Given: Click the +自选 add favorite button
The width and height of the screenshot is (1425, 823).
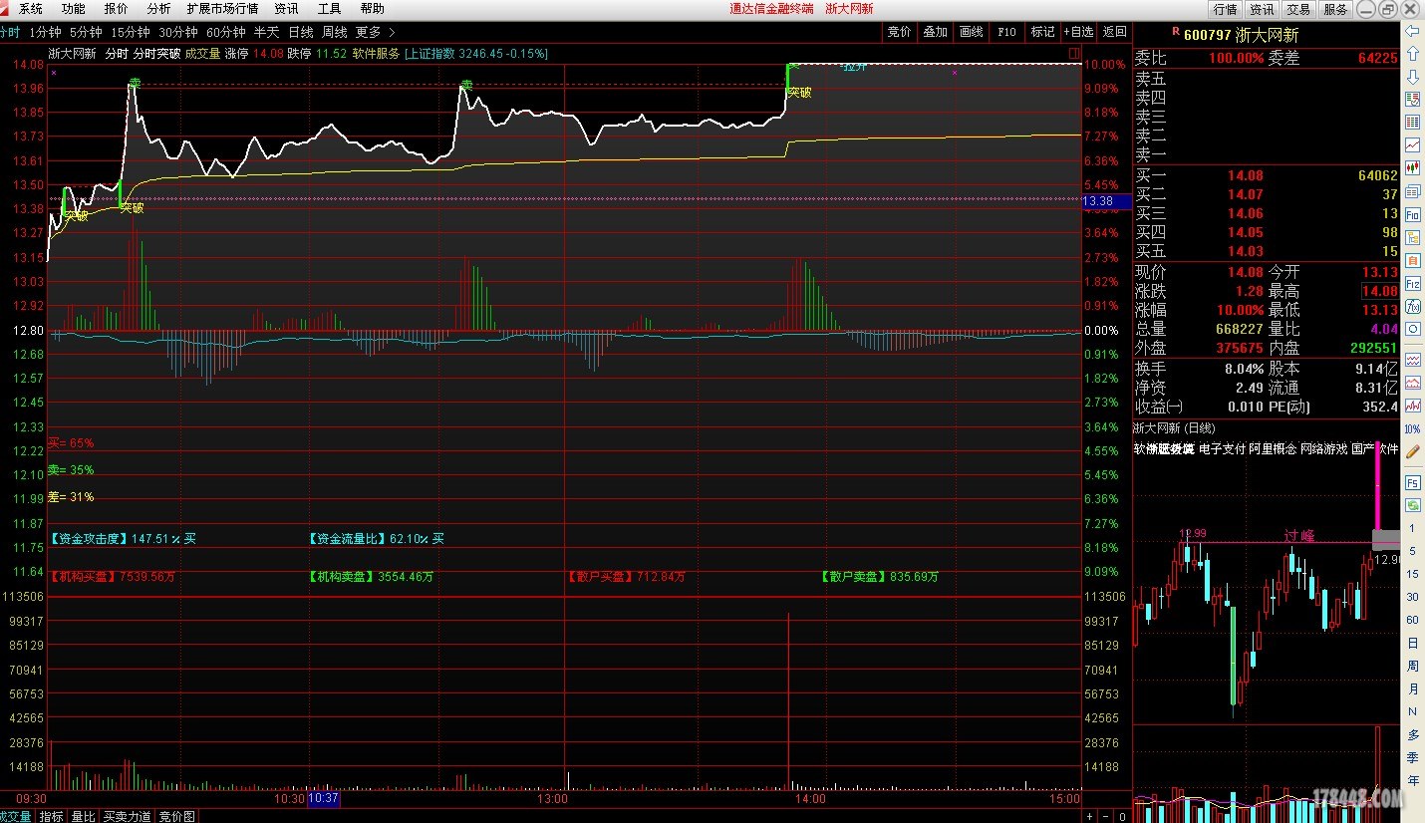Looking at the screenshot, I should click(x=1078, y=32).
